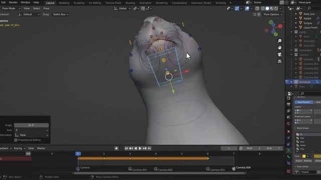Jump to the end frame button

click(x=149, y=148)
